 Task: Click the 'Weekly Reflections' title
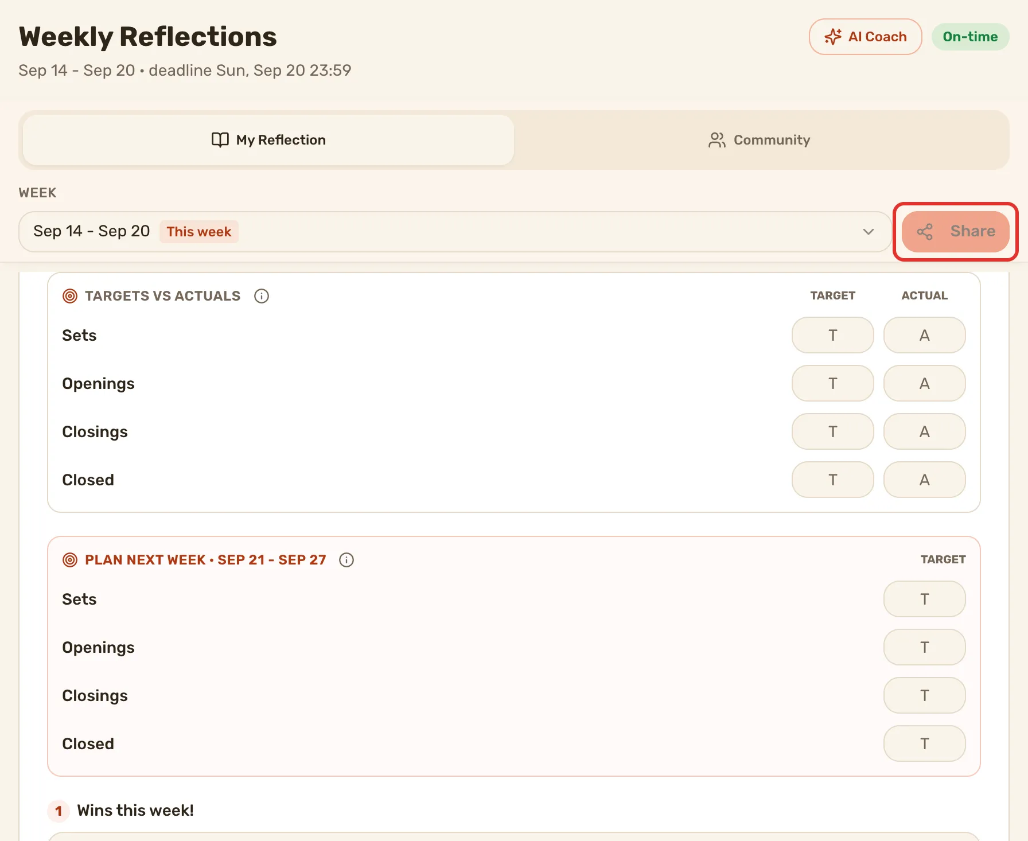pyautogui.click(x=148, y=37)
